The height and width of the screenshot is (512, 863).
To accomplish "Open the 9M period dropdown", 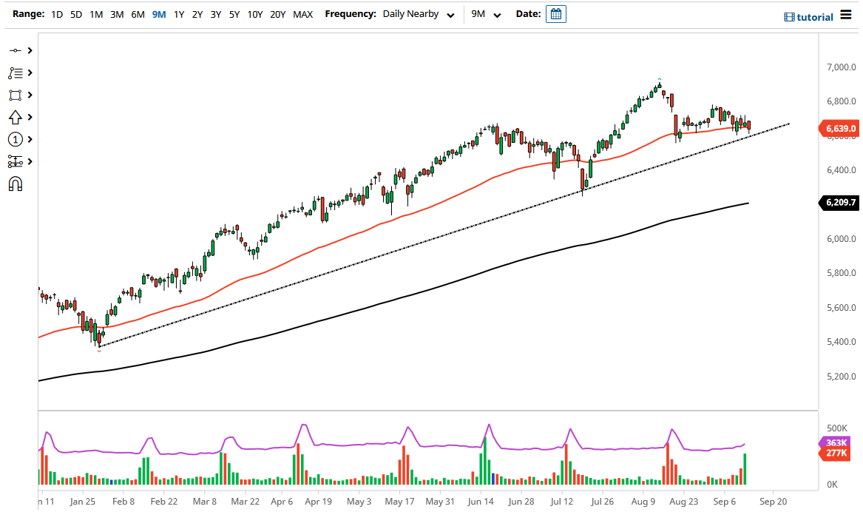I will point(484,13).
